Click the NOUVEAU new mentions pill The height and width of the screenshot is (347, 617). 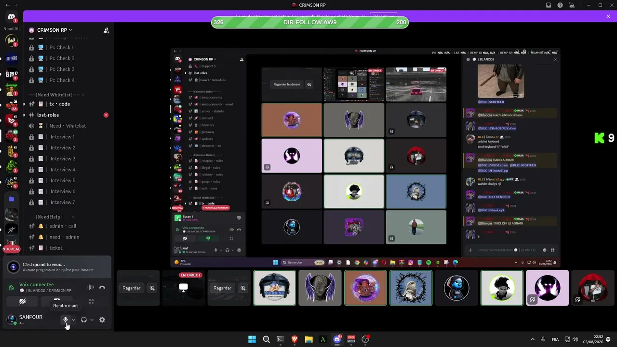12,249
